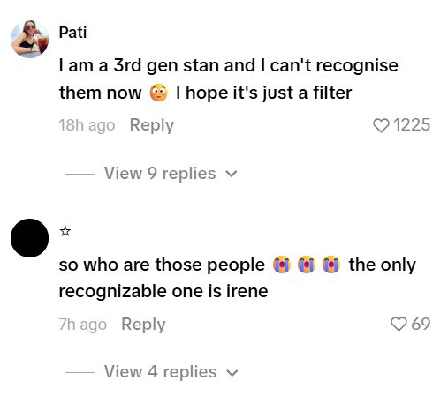Click the first crying emoji after 'people'
This screenshot has height=403, width=448.
(x=282, y=265)
